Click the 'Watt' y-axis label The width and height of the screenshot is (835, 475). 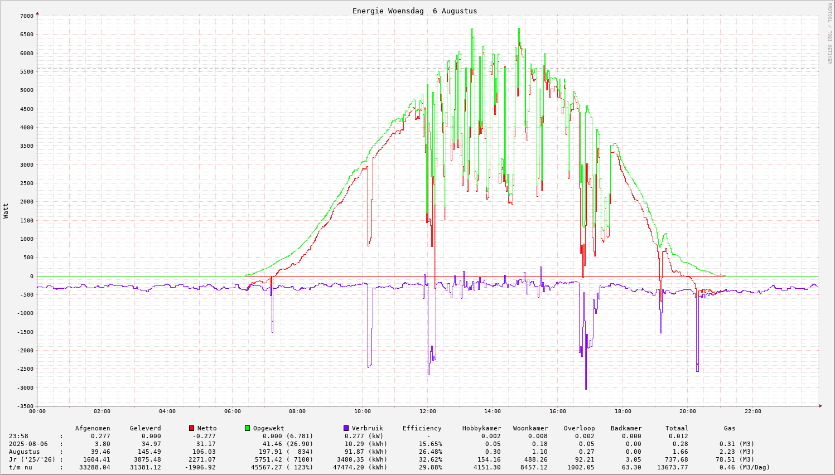6,211
